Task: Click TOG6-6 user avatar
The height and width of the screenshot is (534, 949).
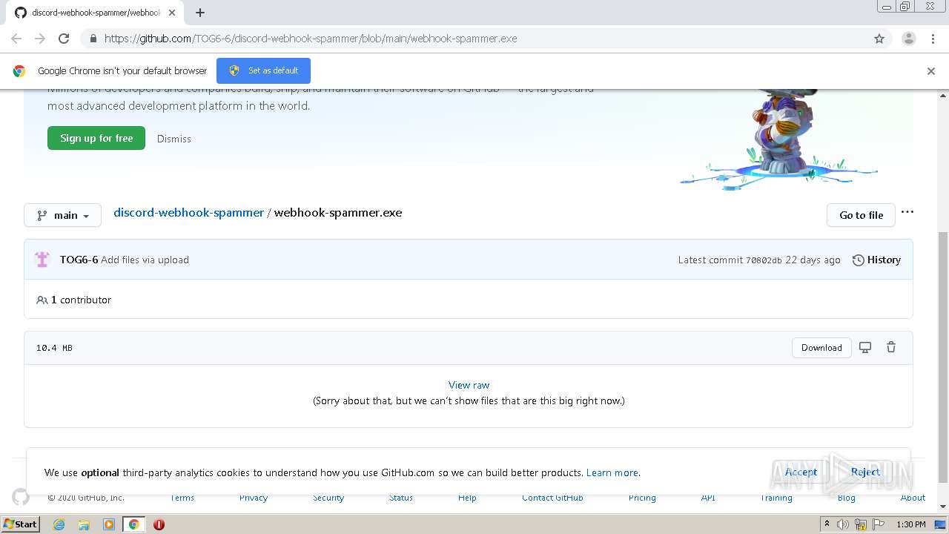Action: pyautogui.click(x=42, y=260)
